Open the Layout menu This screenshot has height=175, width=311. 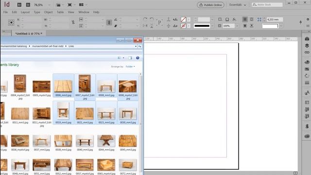[25, 12]
